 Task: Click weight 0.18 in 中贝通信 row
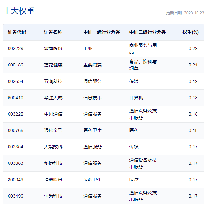193,114
